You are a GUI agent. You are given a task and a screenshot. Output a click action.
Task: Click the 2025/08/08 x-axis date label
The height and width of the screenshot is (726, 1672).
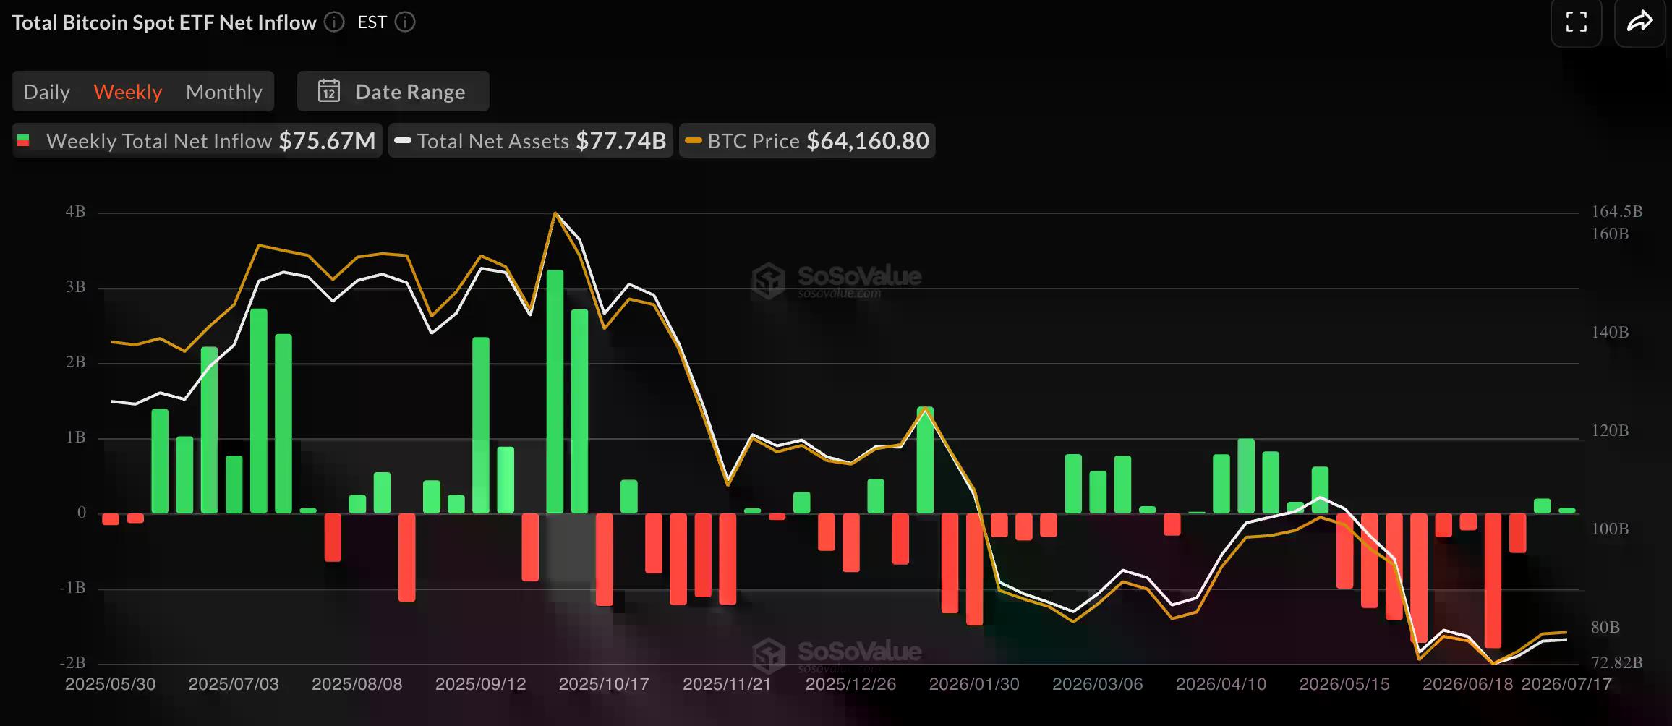[x=357, y=684]
